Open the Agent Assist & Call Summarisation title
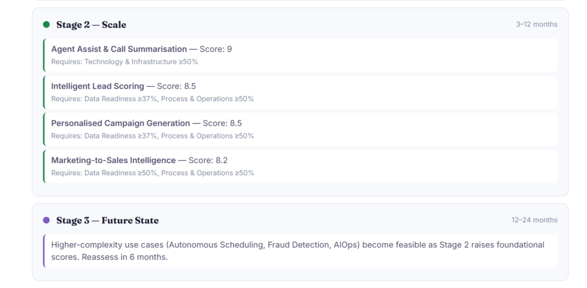Screen dimensions: 587x288 coord(119,49)
